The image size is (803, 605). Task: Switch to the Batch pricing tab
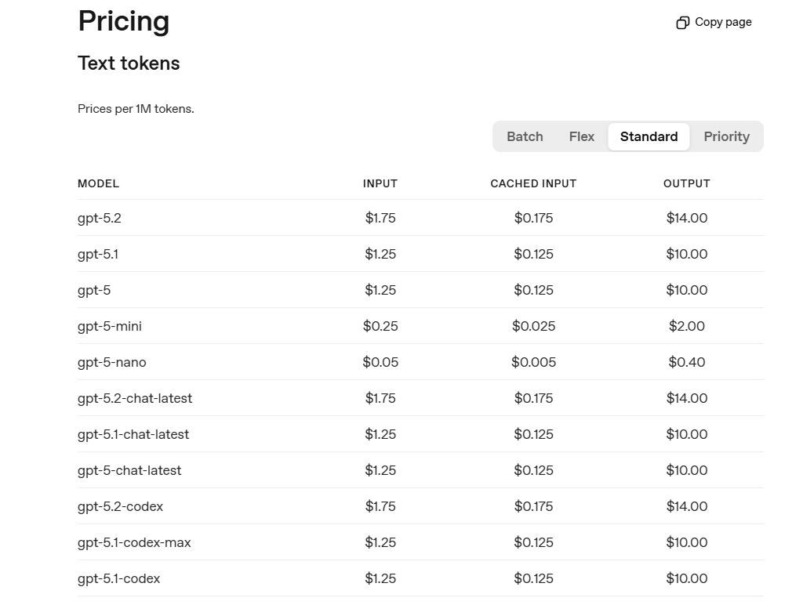pyautogui.click(x=525, y=136)
